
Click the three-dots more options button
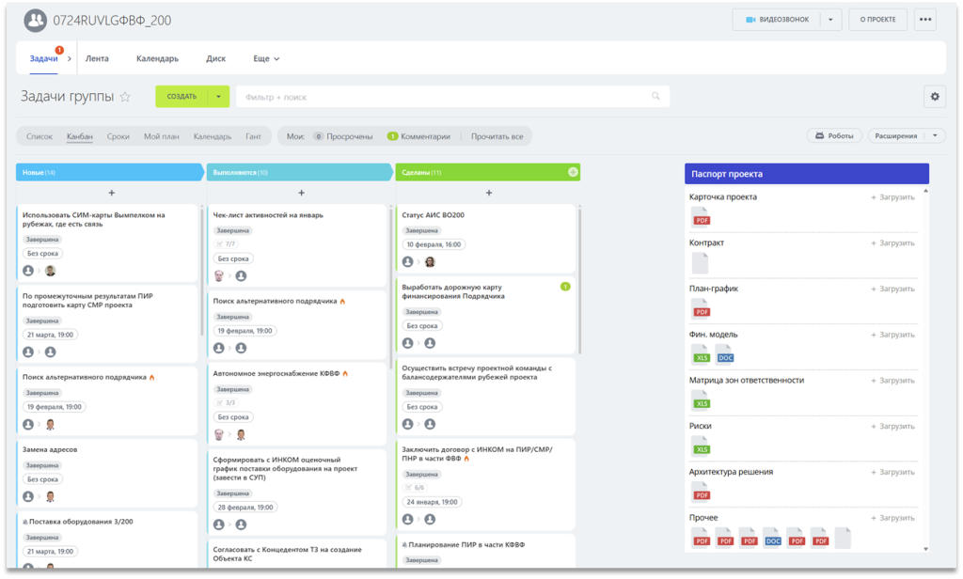click(924, 20)
